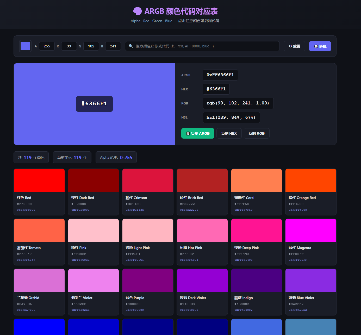Click the 0xFF8B0000 code under Dark Red
This screenshot has height=335, width=361.
[x=80, y=210]
